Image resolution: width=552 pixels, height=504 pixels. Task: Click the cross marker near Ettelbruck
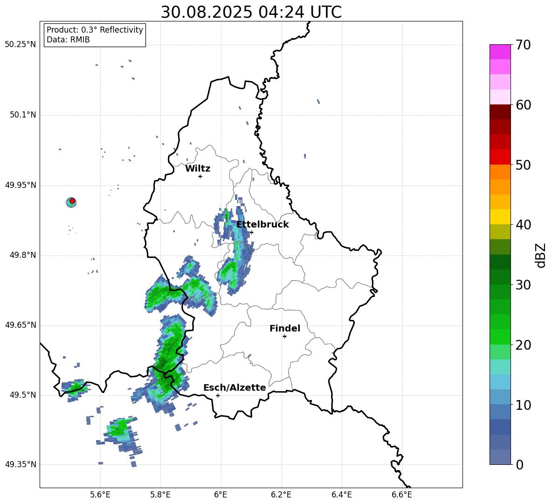[x=251, y=232]
